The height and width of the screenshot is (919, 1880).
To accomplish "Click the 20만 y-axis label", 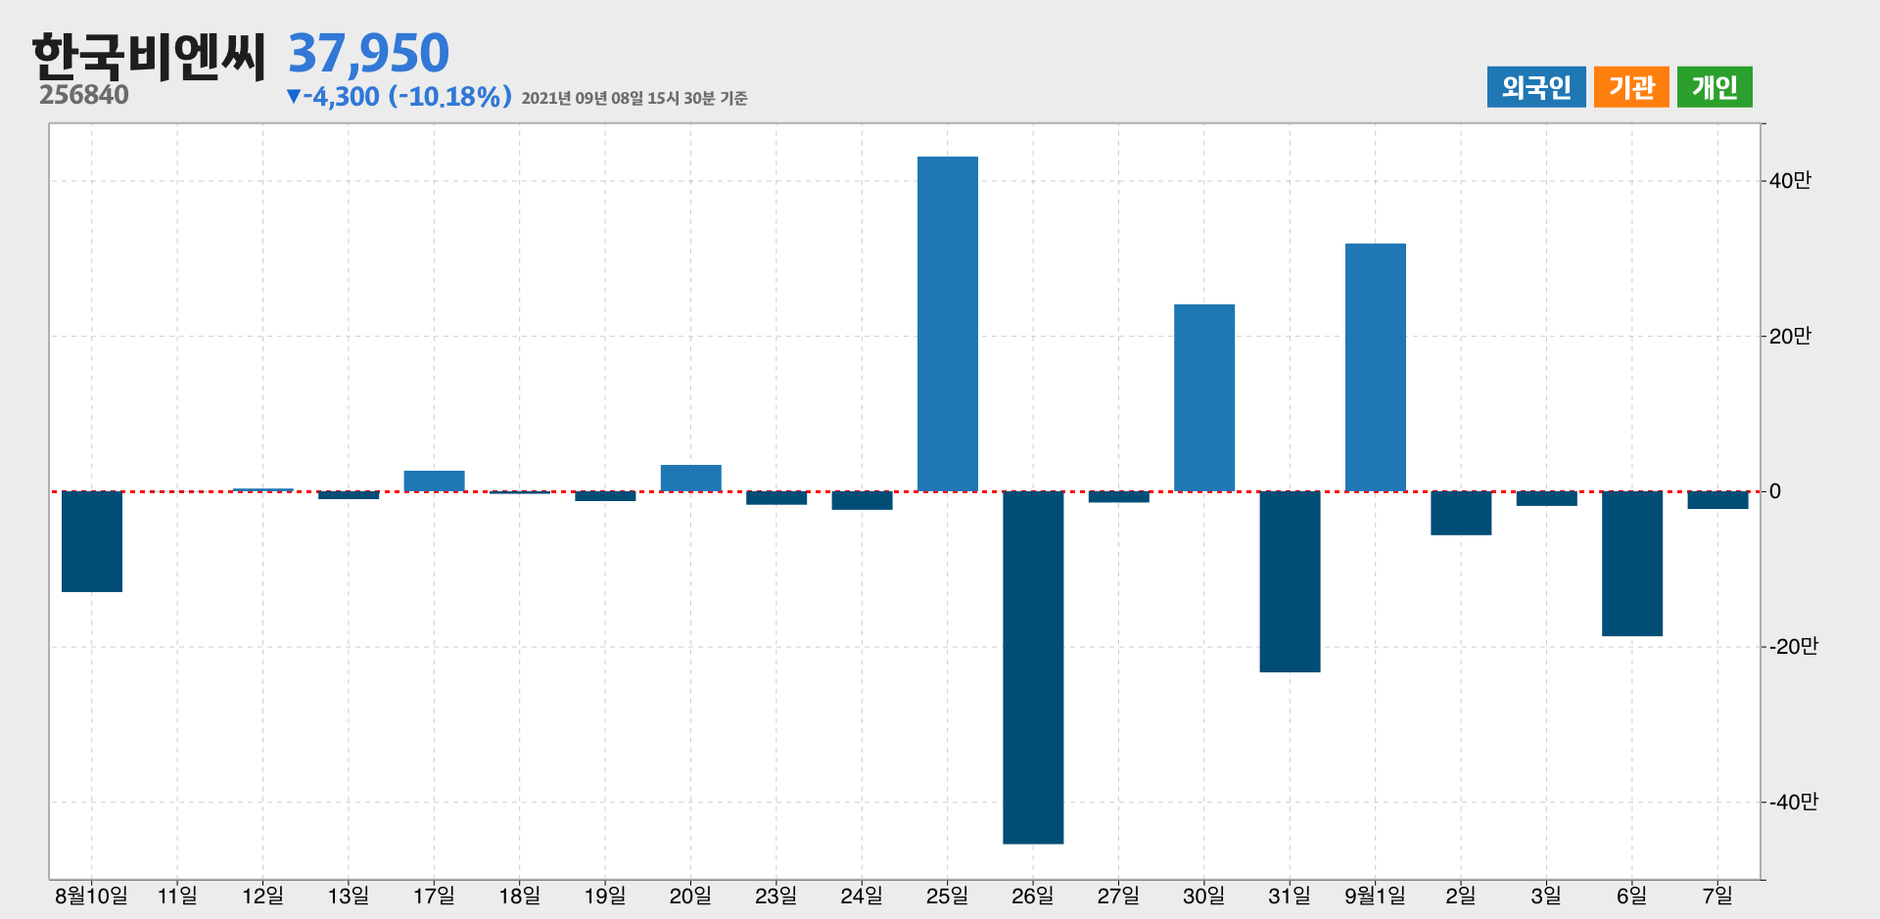I will point(1790,336).
